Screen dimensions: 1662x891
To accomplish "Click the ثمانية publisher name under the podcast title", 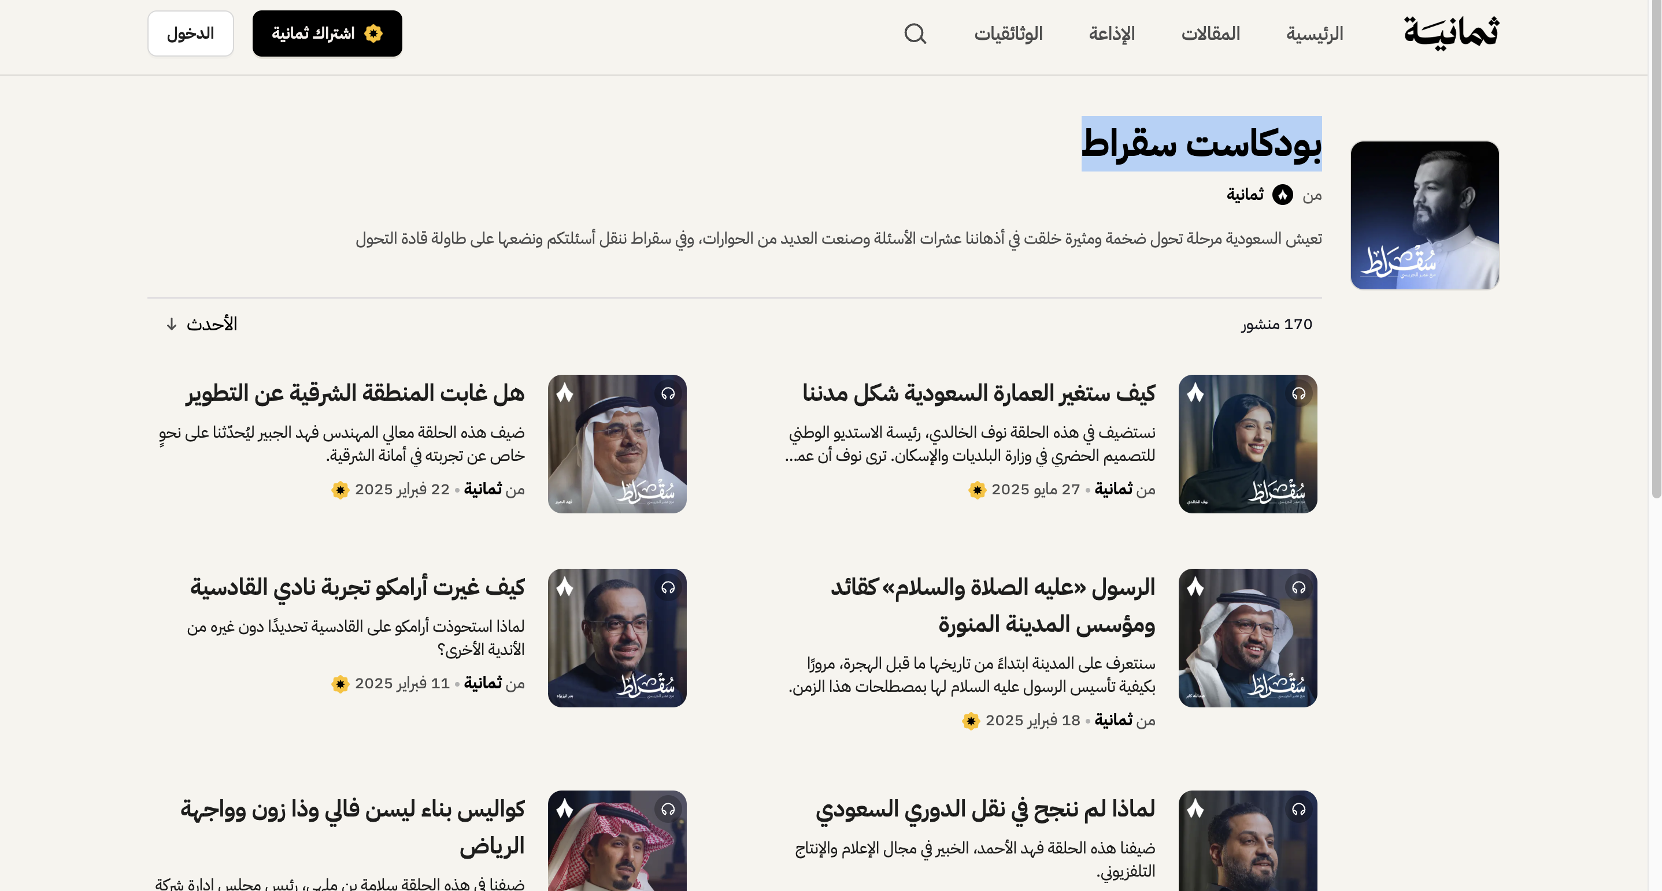I will 1245,195.
